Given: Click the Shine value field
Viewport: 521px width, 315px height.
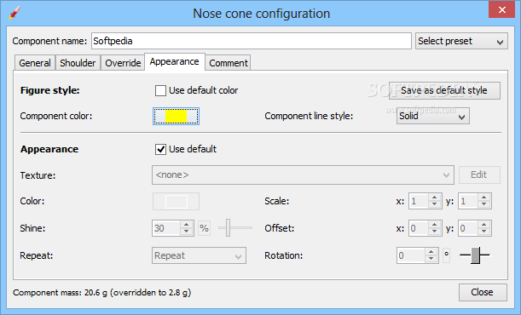Looking at the screenshot, I should [x=166, y=228].
